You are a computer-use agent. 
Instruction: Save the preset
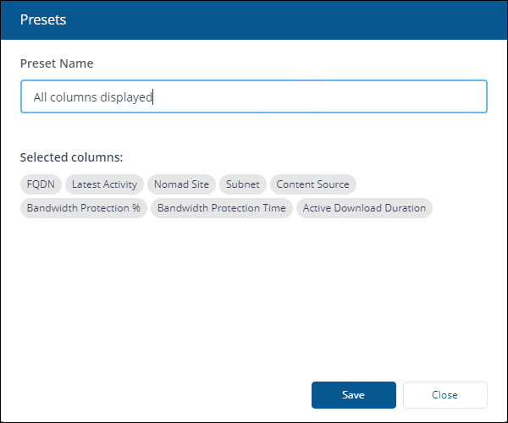point(353,395)
